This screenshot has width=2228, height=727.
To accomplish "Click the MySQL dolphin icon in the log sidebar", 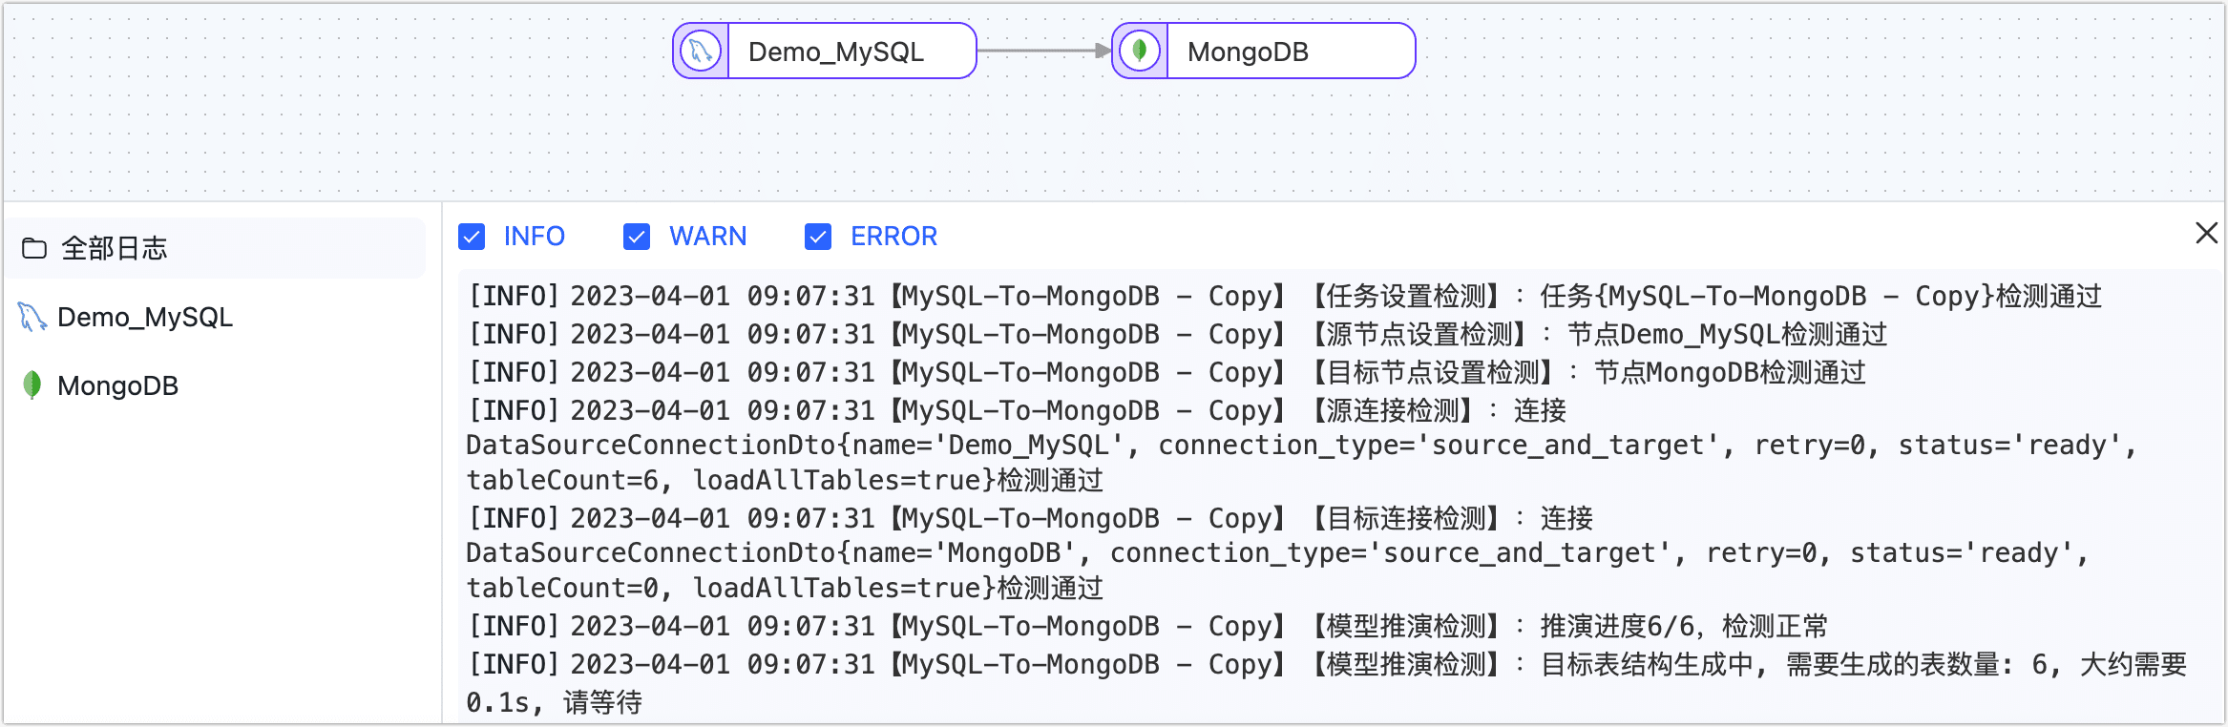I will pos(32,318).
